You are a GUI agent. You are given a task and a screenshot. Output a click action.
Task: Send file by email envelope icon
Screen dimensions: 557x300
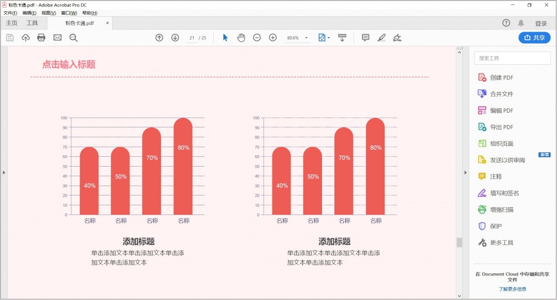(x=58, y=38)
